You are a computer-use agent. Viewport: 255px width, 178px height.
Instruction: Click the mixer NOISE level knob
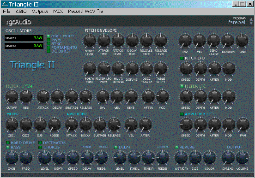point(55,125)
